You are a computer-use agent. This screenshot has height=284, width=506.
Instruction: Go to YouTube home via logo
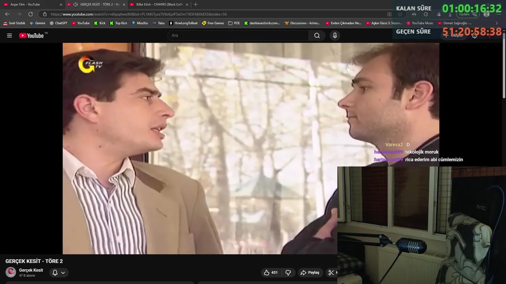pos(31,35)
